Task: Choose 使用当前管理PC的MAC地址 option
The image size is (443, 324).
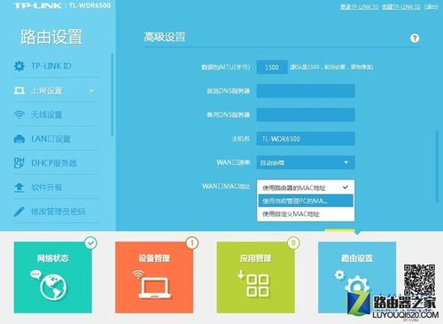Action: 306,201
